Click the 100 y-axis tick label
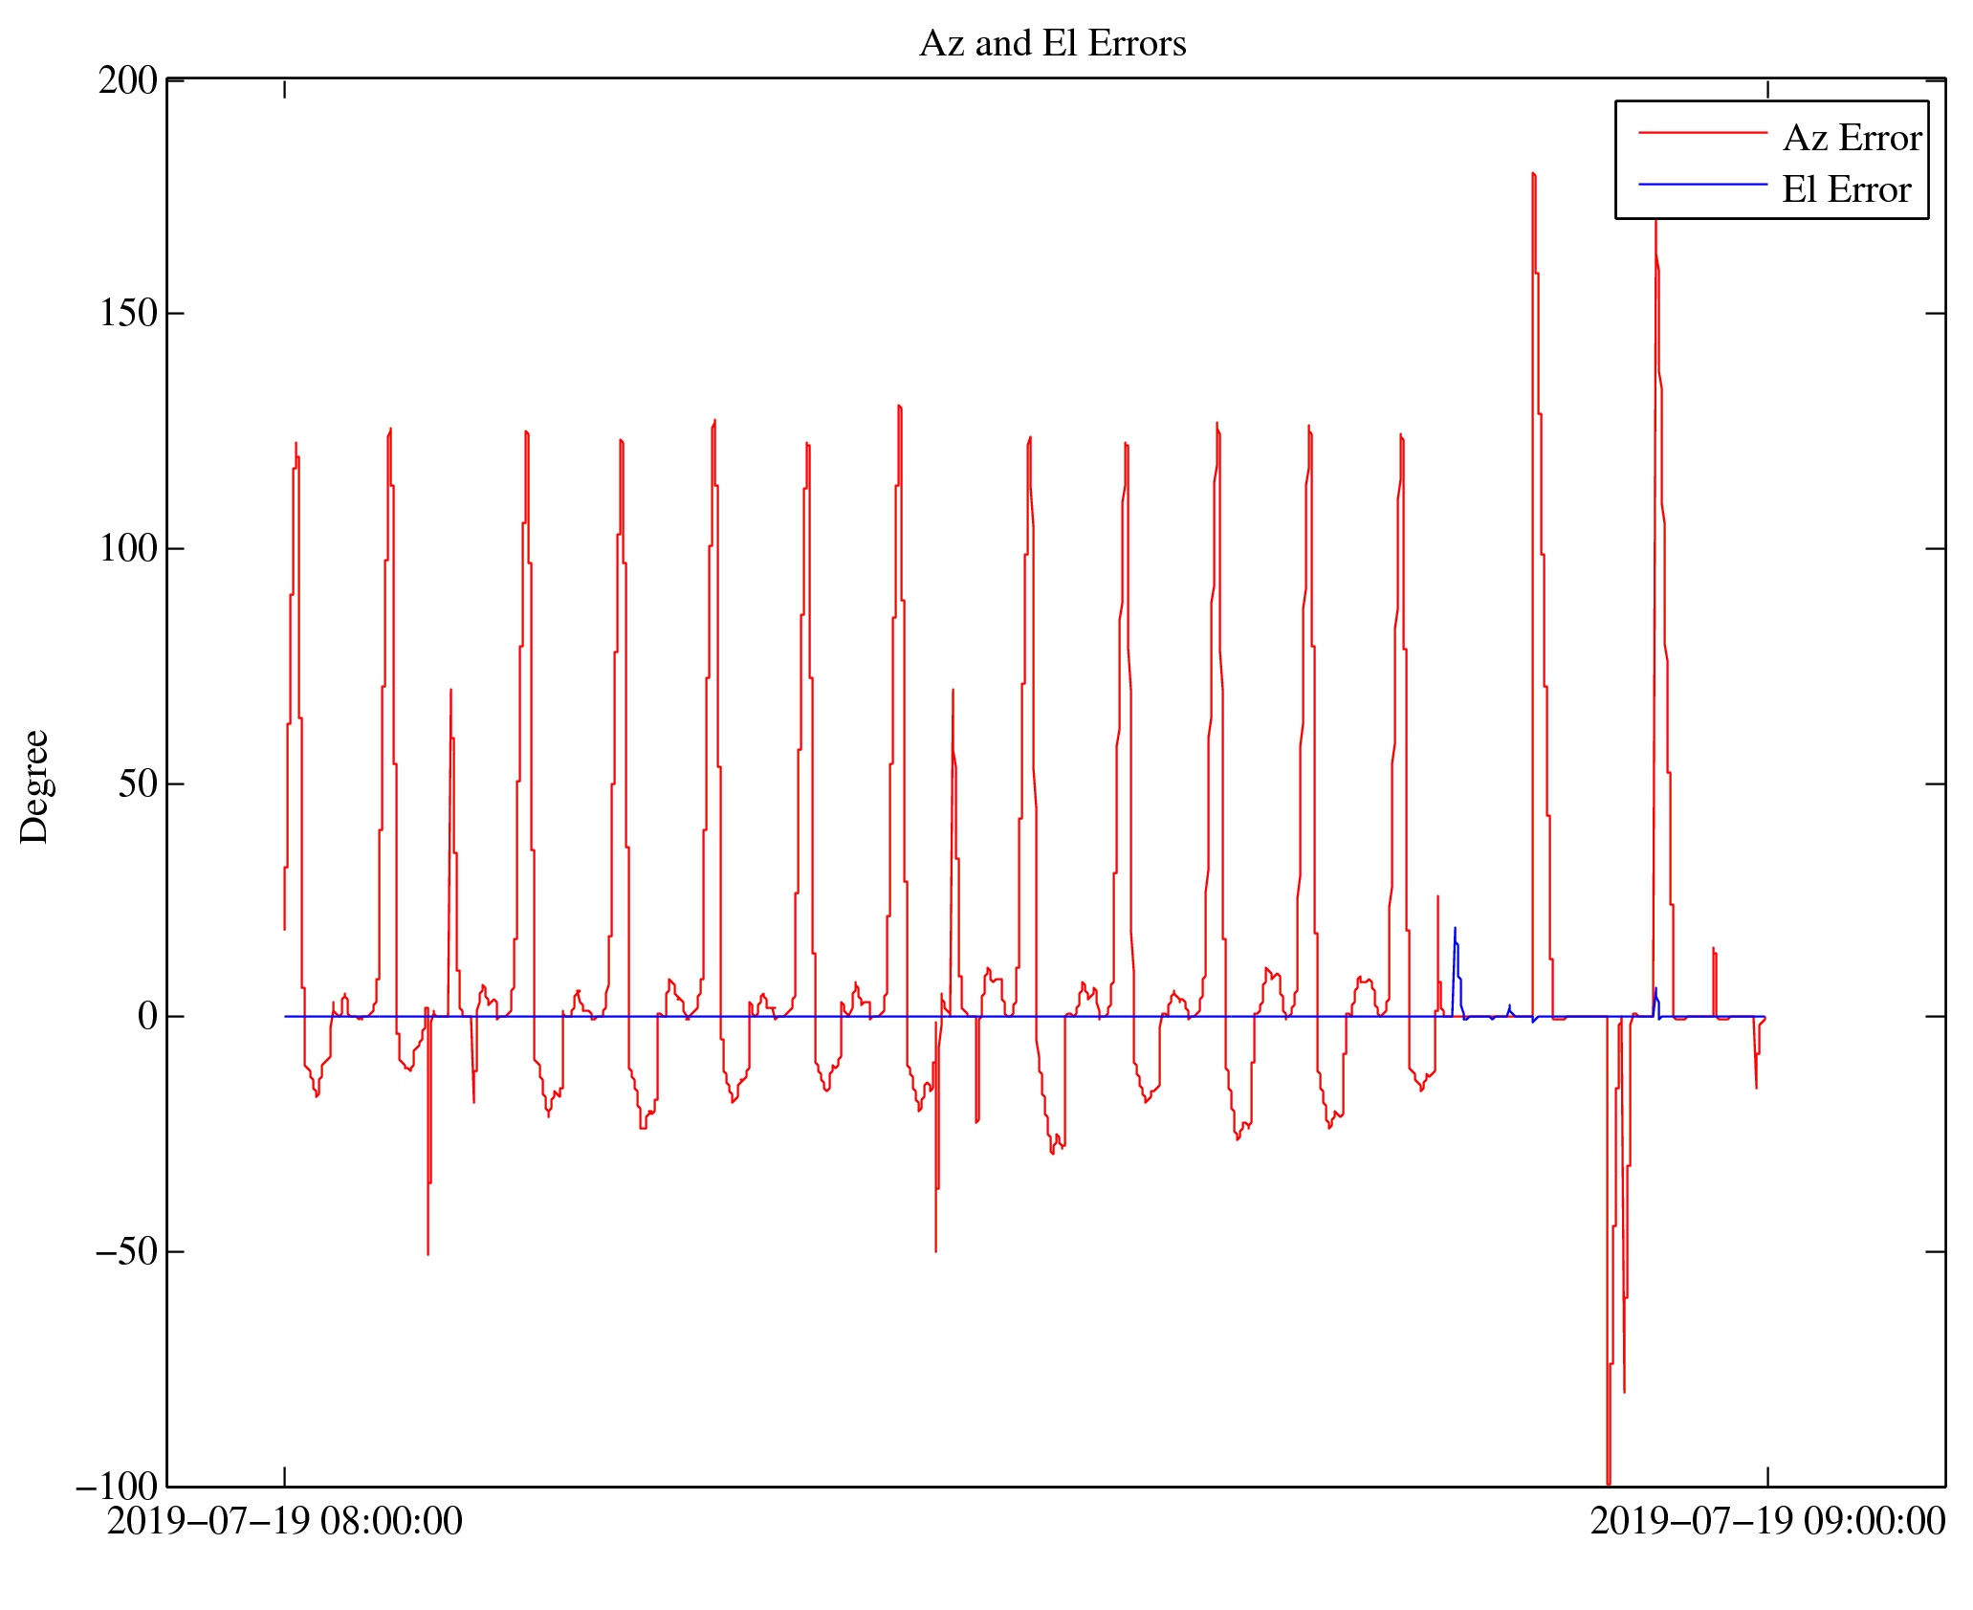 [128, 549]
